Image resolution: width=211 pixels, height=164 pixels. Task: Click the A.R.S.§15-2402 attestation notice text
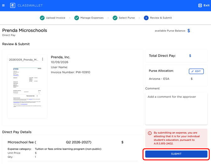(x=177, y=138)
